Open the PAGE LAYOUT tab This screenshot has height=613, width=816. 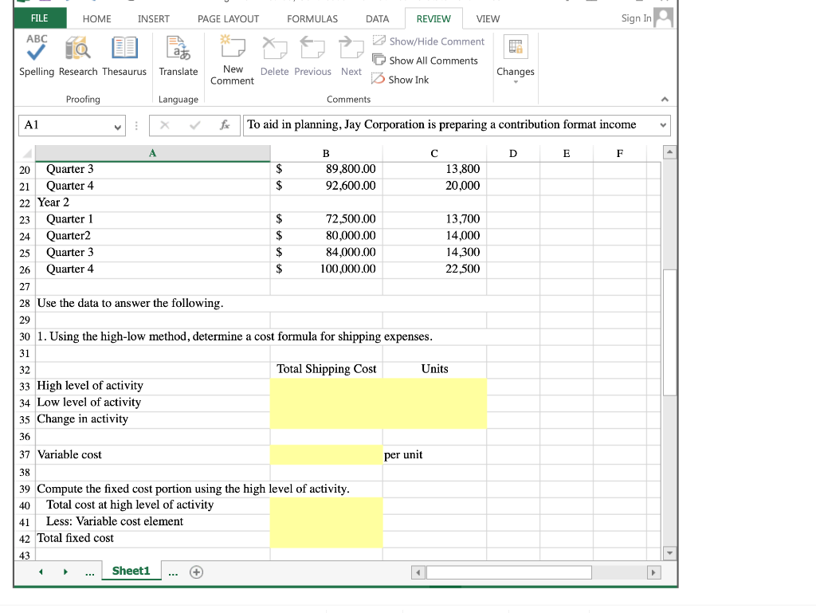228,19
